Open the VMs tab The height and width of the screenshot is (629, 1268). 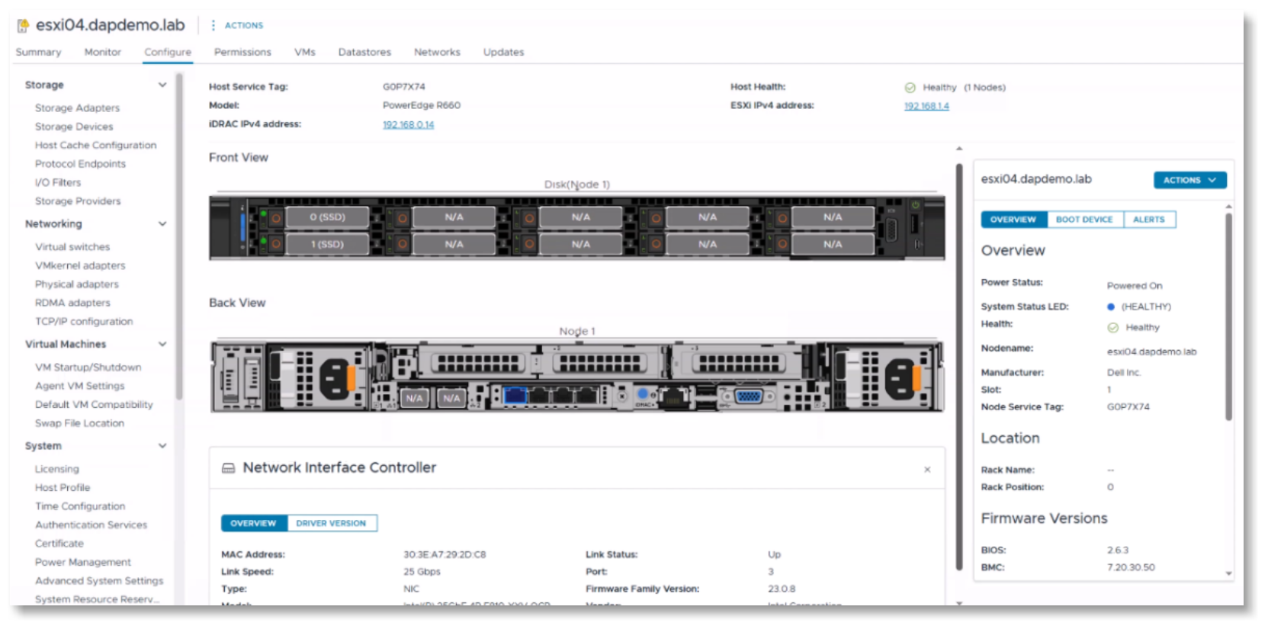pyautogui.click(x=305, y=52)
